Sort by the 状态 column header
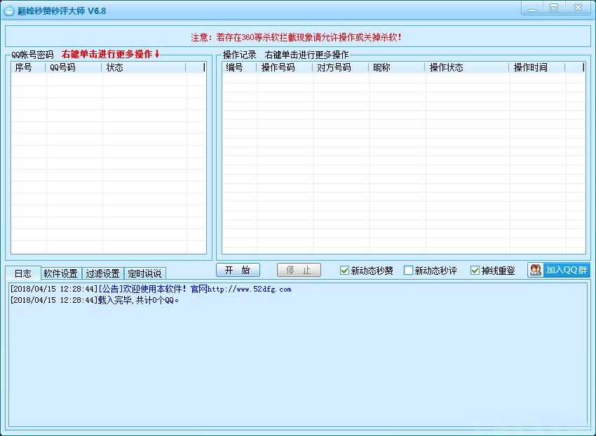596x436 pixels. click(114, 67)
